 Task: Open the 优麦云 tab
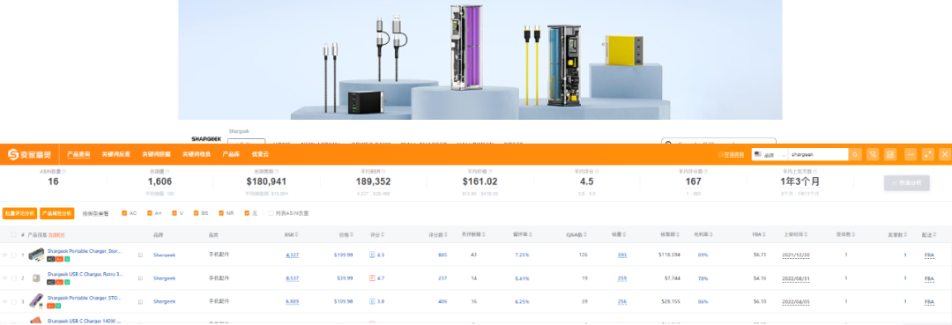[260, 155]
